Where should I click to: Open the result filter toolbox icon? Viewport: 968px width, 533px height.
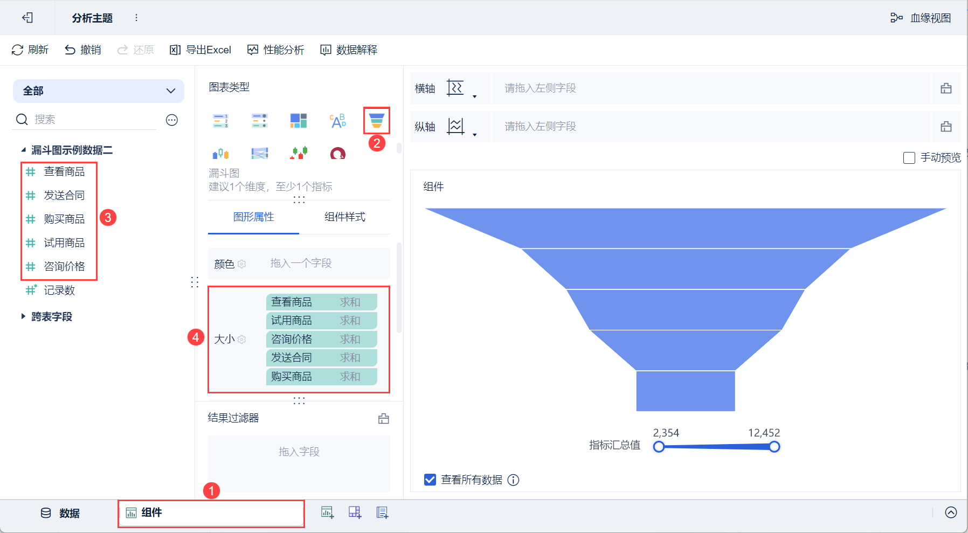384,419
